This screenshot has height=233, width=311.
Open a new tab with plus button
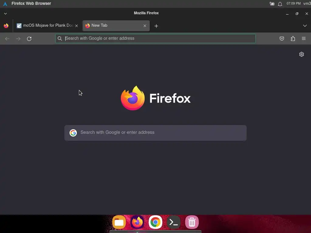(156, 26)
